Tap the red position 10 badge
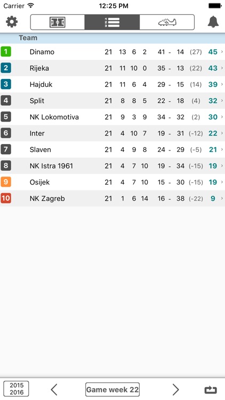This screenshot has width=225, height=400. point(6,198)
